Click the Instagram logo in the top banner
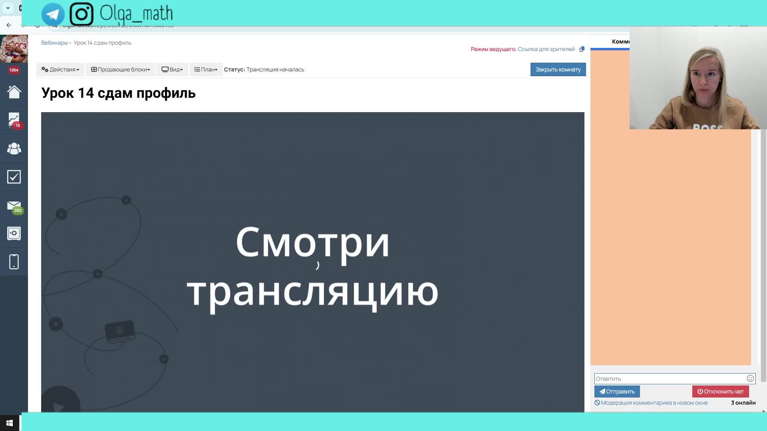Image resolution: width=767 pixels, height=431 pixels. pos(81,14)
